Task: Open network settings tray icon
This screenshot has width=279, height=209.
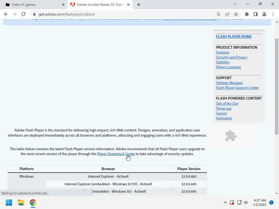Action: point(239,202)
